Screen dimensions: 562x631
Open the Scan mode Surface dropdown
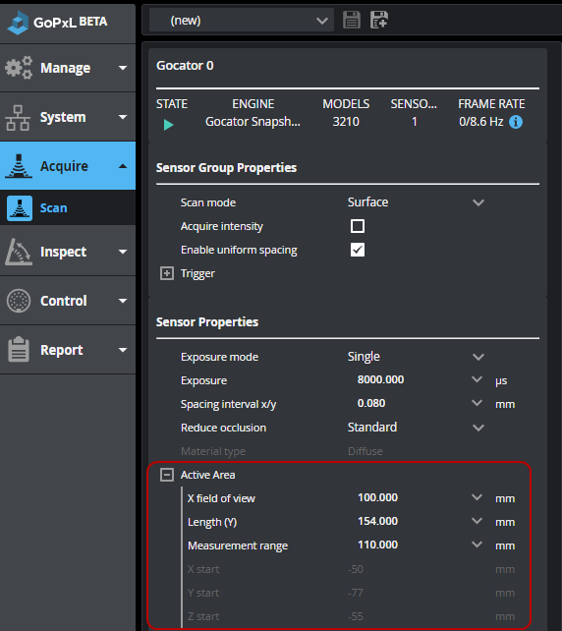(416, 202)
